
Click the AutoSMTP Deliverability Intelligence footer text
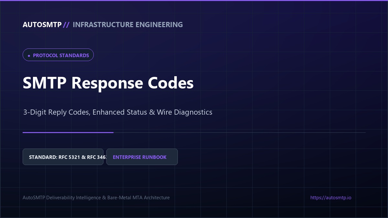pos(96,198)
